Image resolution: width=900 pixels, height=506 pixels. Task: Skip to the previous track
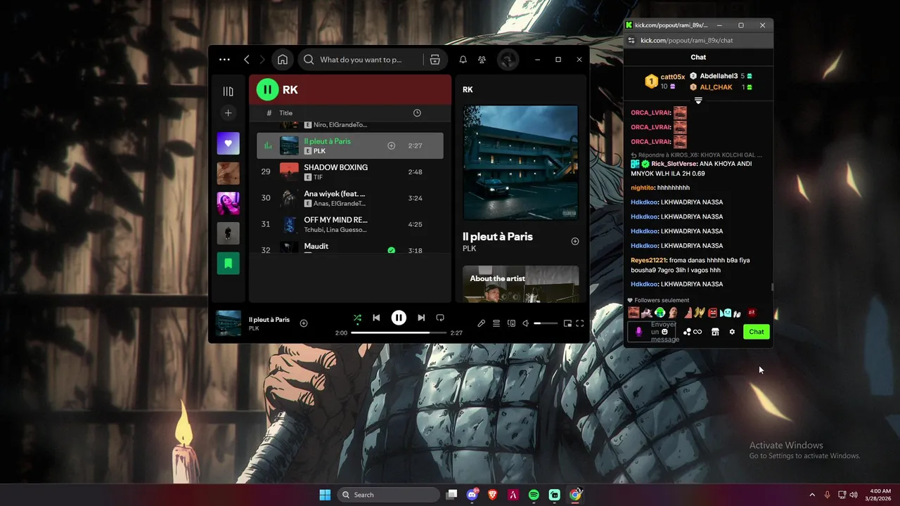point(376,318)
